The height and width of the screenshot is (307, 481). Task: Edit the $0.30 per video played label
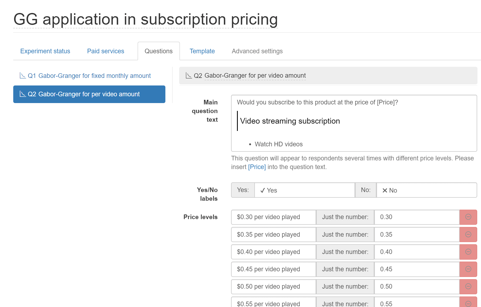click(x=273, y=217)
